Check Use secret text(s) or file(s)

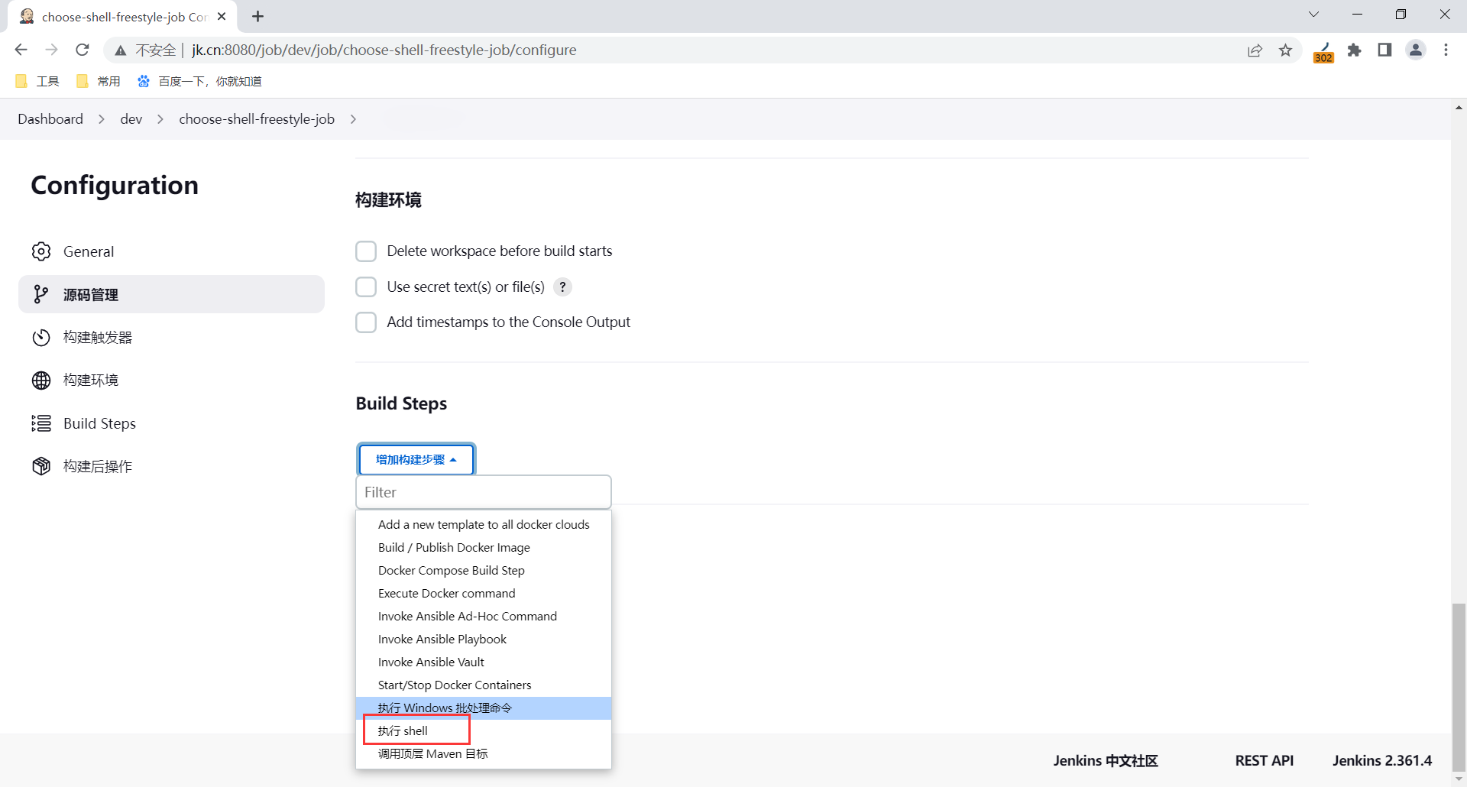click(x=366, y=287)
